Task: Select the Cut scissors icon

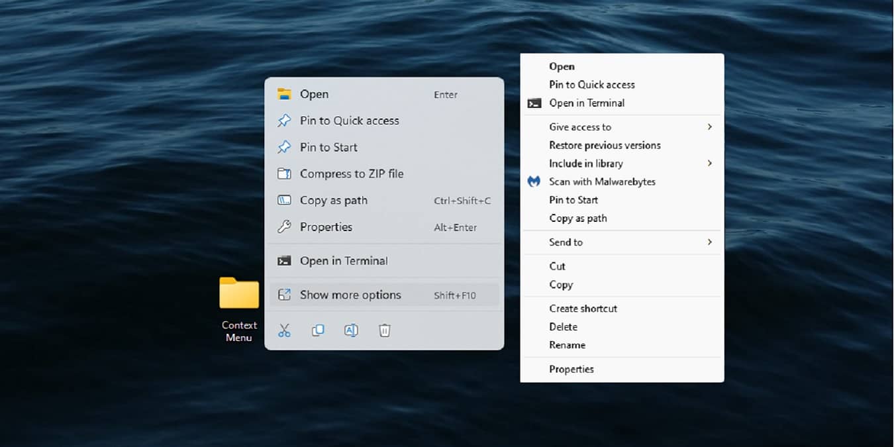Action: (x=285, y=330)
